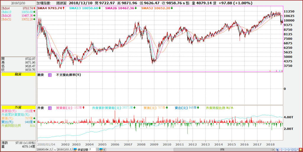Click the 11250 price axis label

(289, 12)
